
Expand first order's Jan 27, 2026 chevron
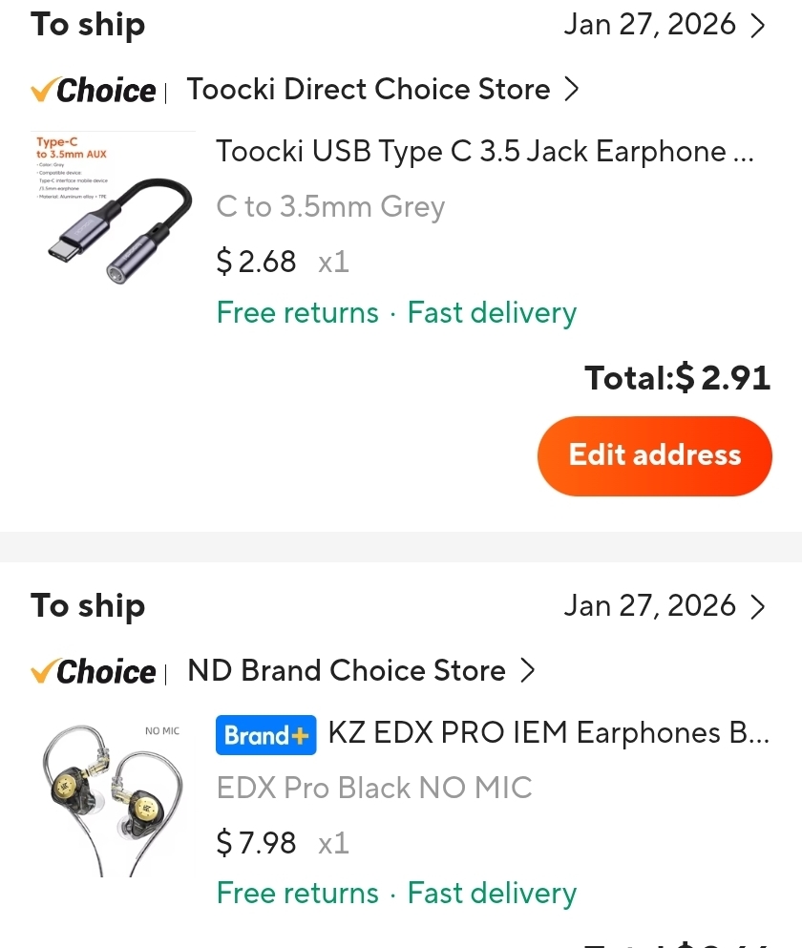pyautogui.click(x=758, y=26)
